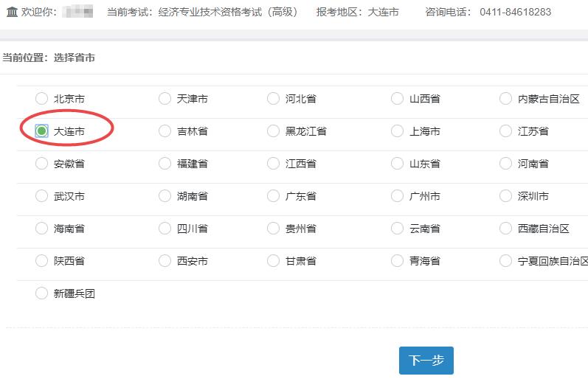Pick 广东省 as the region
Image resolution: width=588 pixels, height=379 pixels.
tap(274, 196)
